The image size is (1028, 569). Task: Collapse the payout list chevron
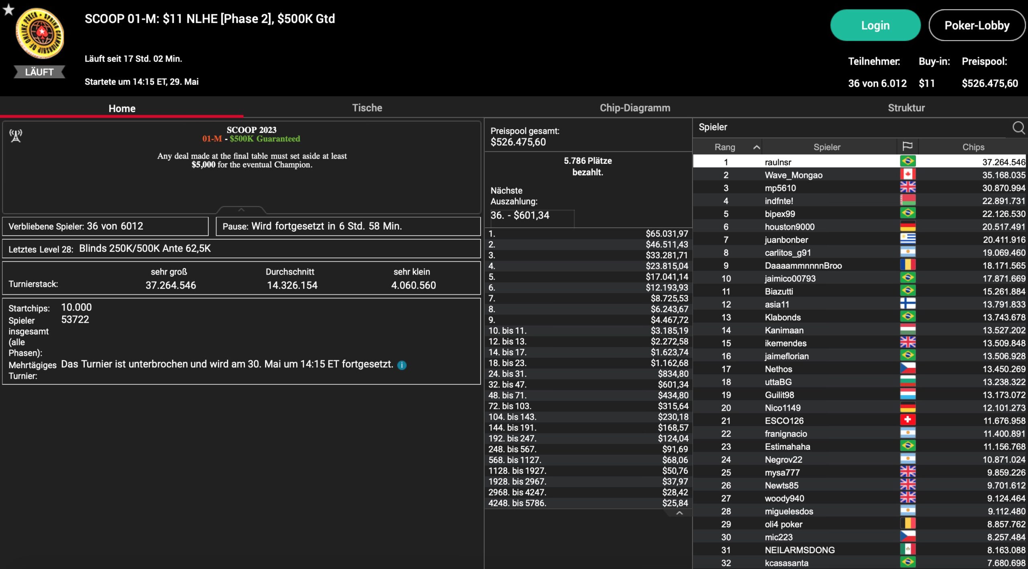coord(679,513)
